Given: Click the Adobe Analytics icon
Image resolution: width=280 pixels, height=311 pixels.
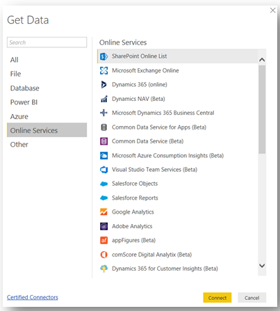Looking at the screenshot, I should tap(104, 226).
